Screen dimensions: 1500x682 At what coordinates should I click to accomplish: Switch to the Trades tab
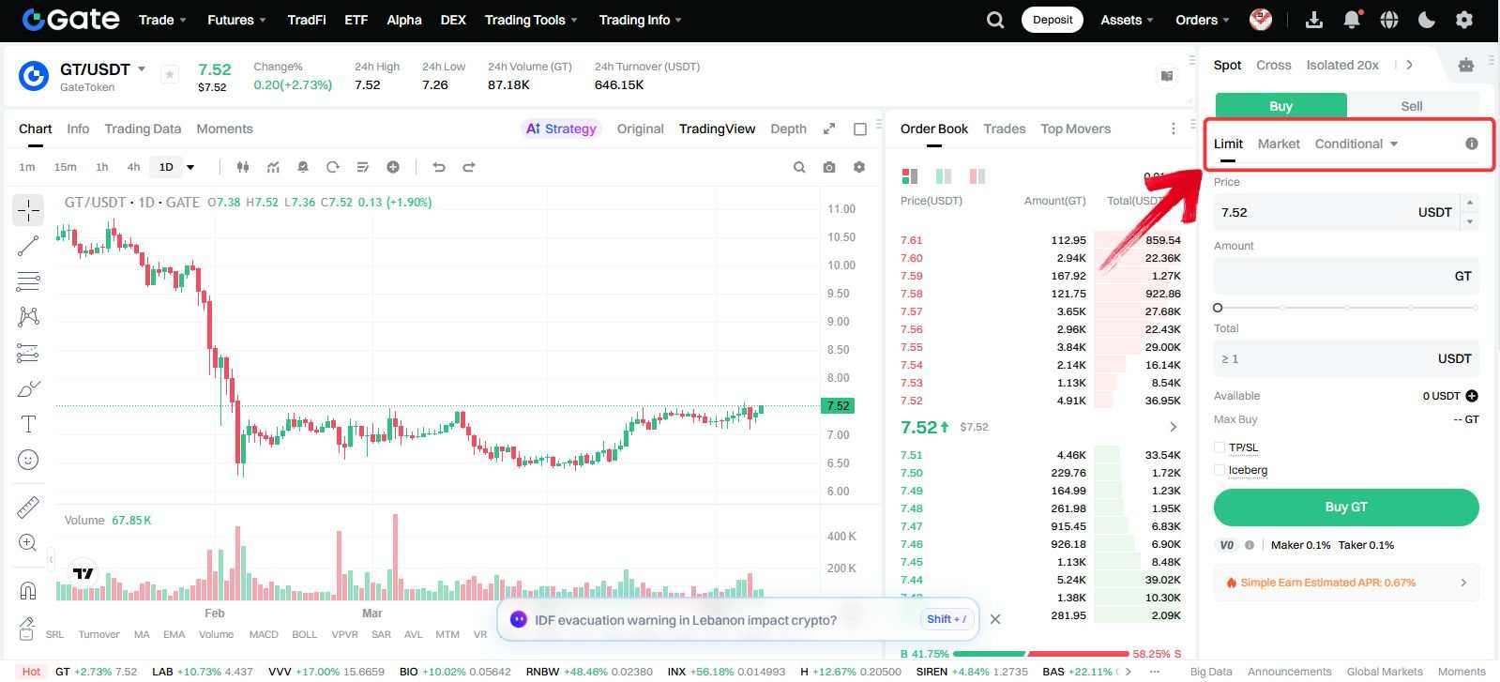coord(1004,129)
